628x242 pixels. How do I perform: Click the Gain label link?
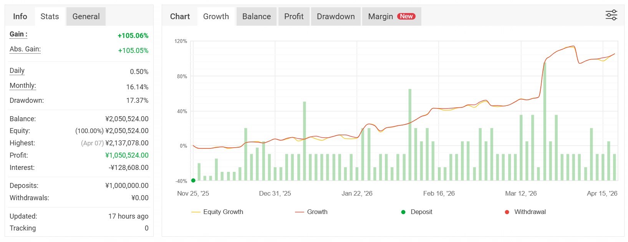[18, 34]
